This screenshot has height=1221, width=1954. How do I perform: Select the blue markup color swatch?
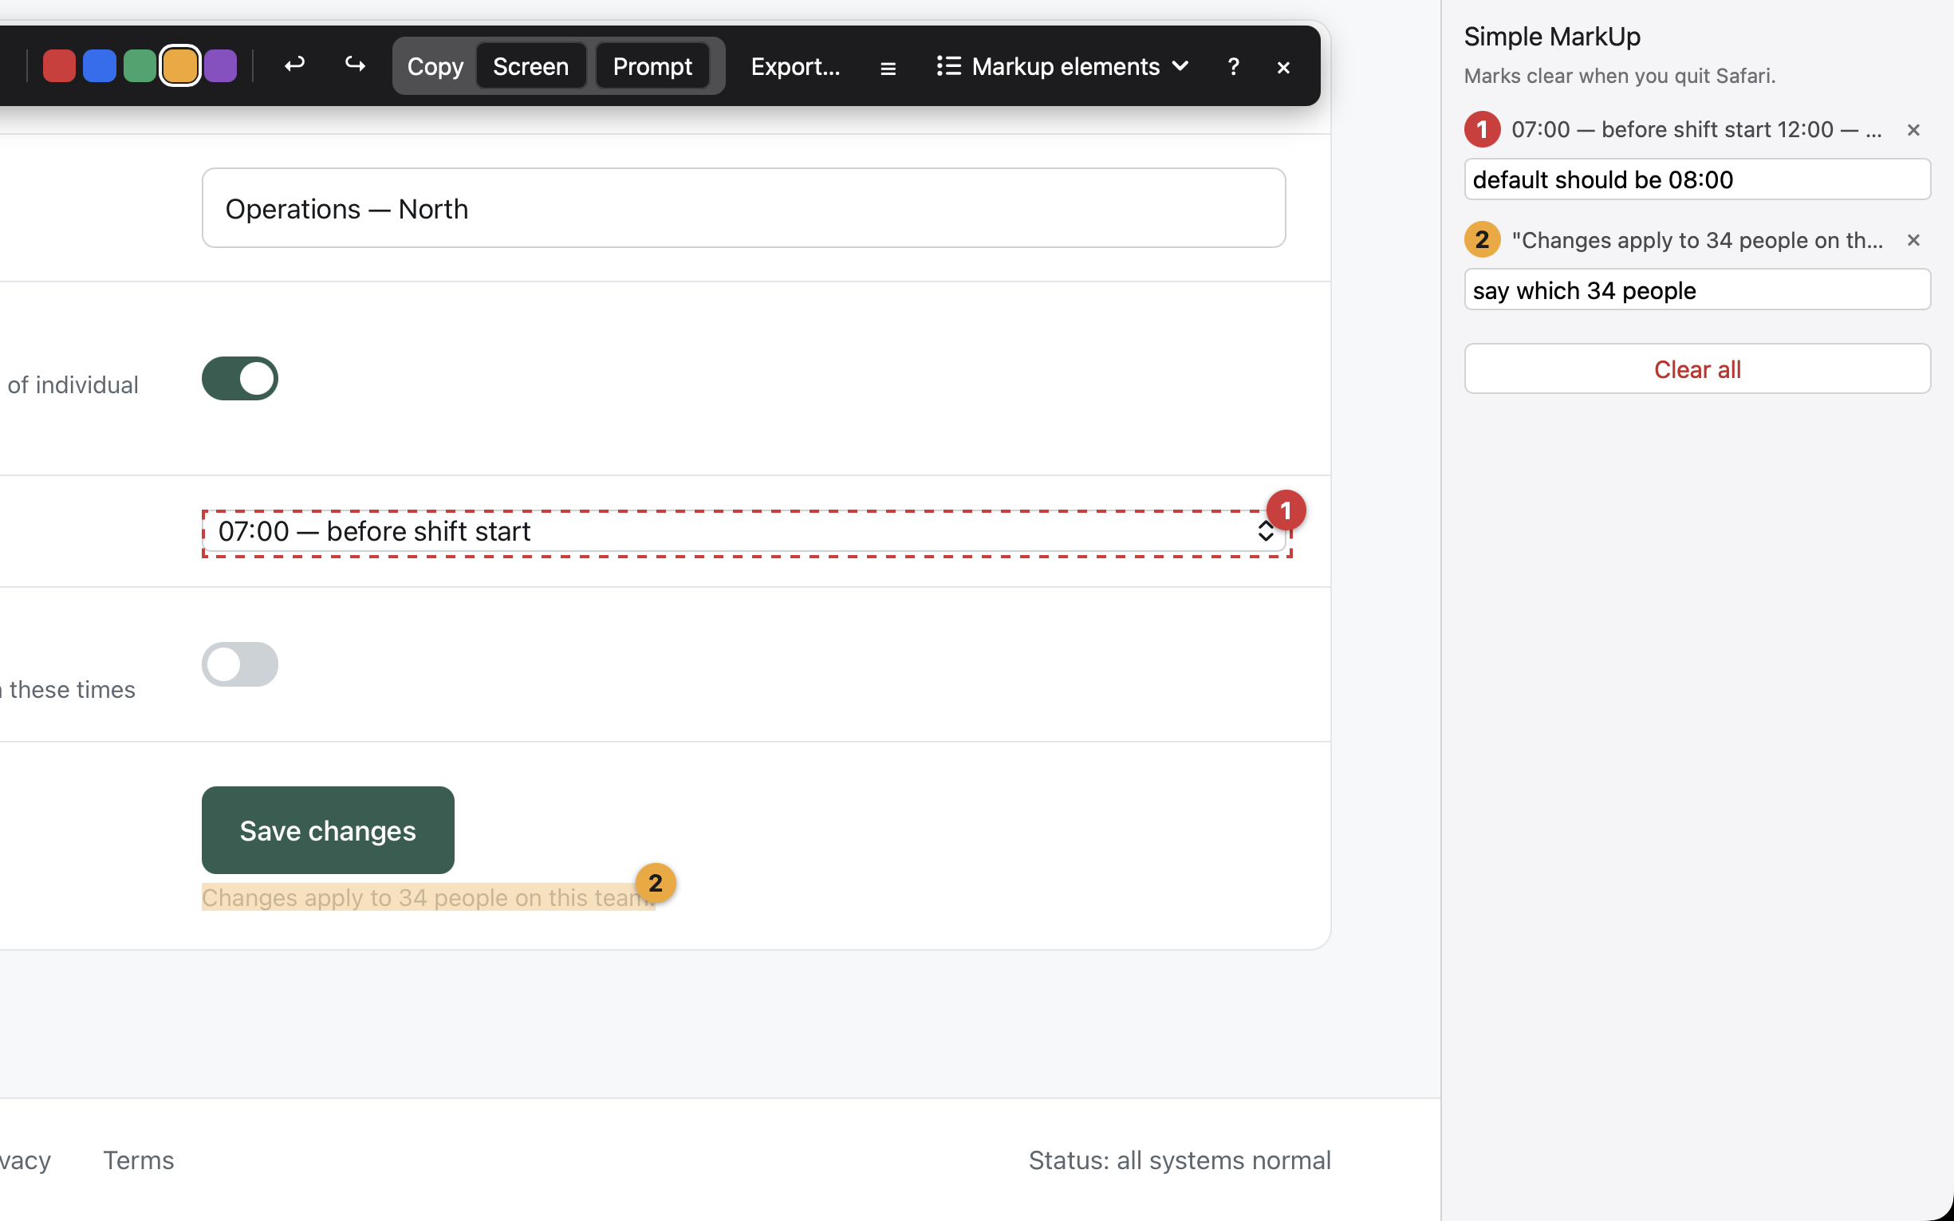coord(100,66)
